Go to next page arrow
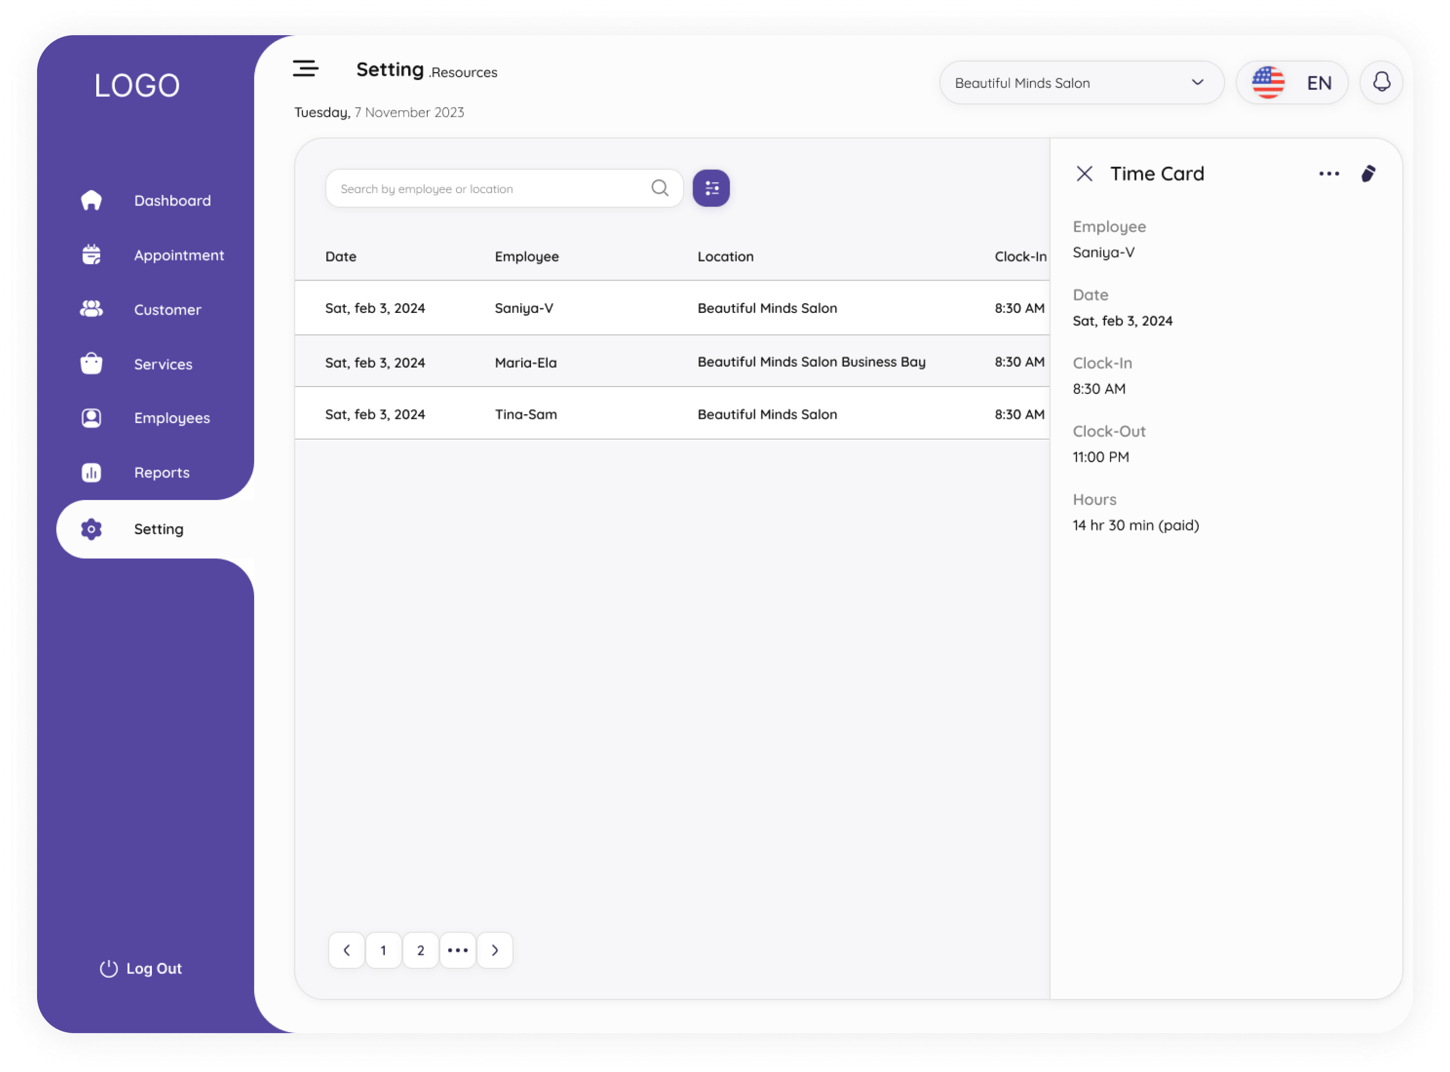 (x=495, y=951)
